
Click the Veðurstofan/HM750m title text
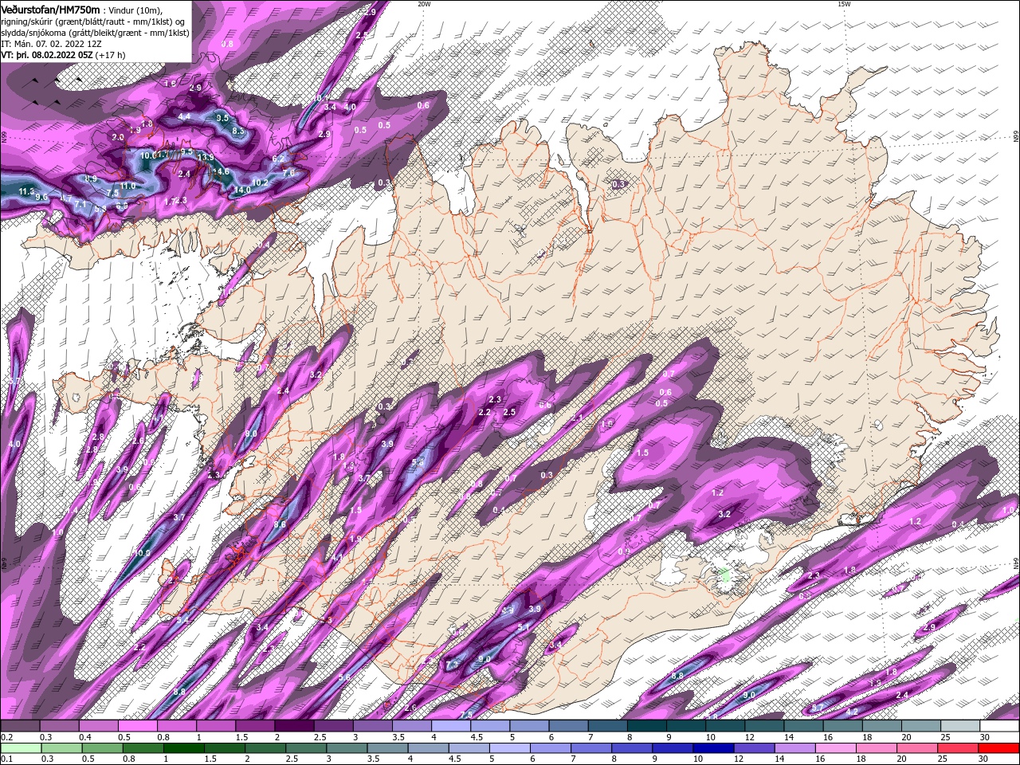coord(49,10)
